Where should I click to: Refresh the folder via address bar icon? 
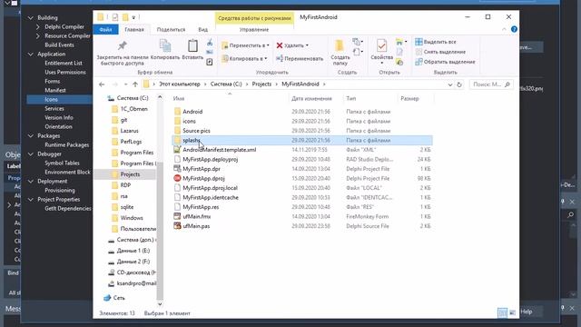pos(459,84)
